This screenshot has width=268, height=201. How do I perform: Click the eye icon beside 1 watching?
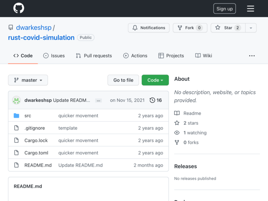[177, 133]
